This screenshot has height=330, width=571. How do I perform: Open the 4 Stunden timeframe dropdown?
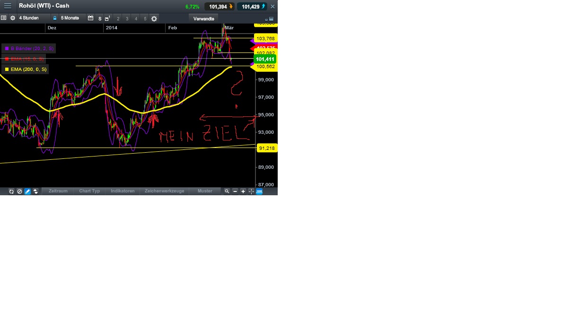pos(29,18)
